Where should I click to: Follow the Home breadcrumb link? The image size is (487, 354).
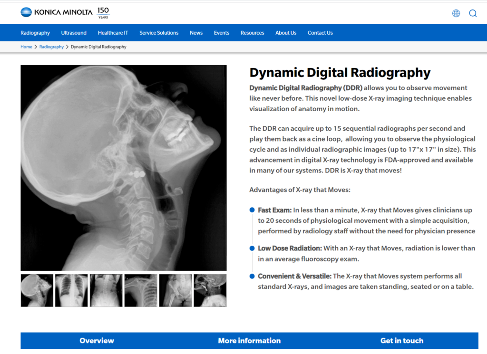coord(26,47)
